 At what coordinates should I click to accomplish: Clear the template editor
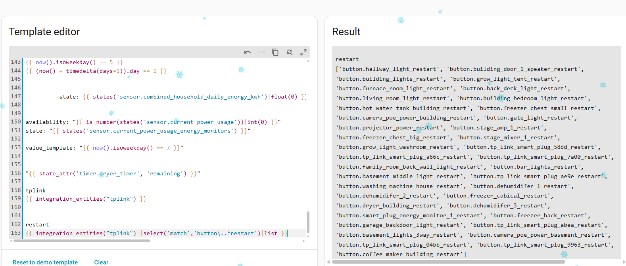tap(101, 262)
